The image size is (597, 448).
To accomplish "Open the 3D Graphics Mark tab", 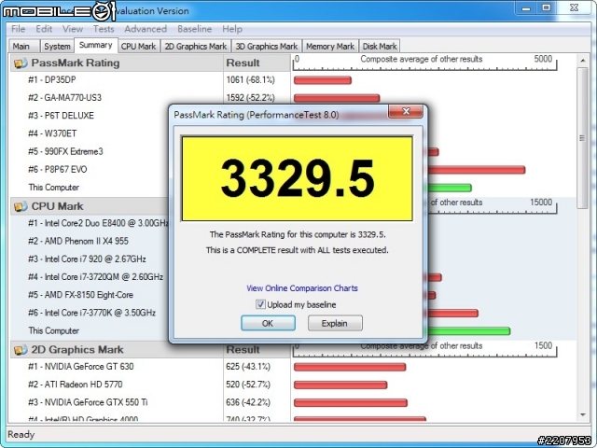I will pos(267,46).
